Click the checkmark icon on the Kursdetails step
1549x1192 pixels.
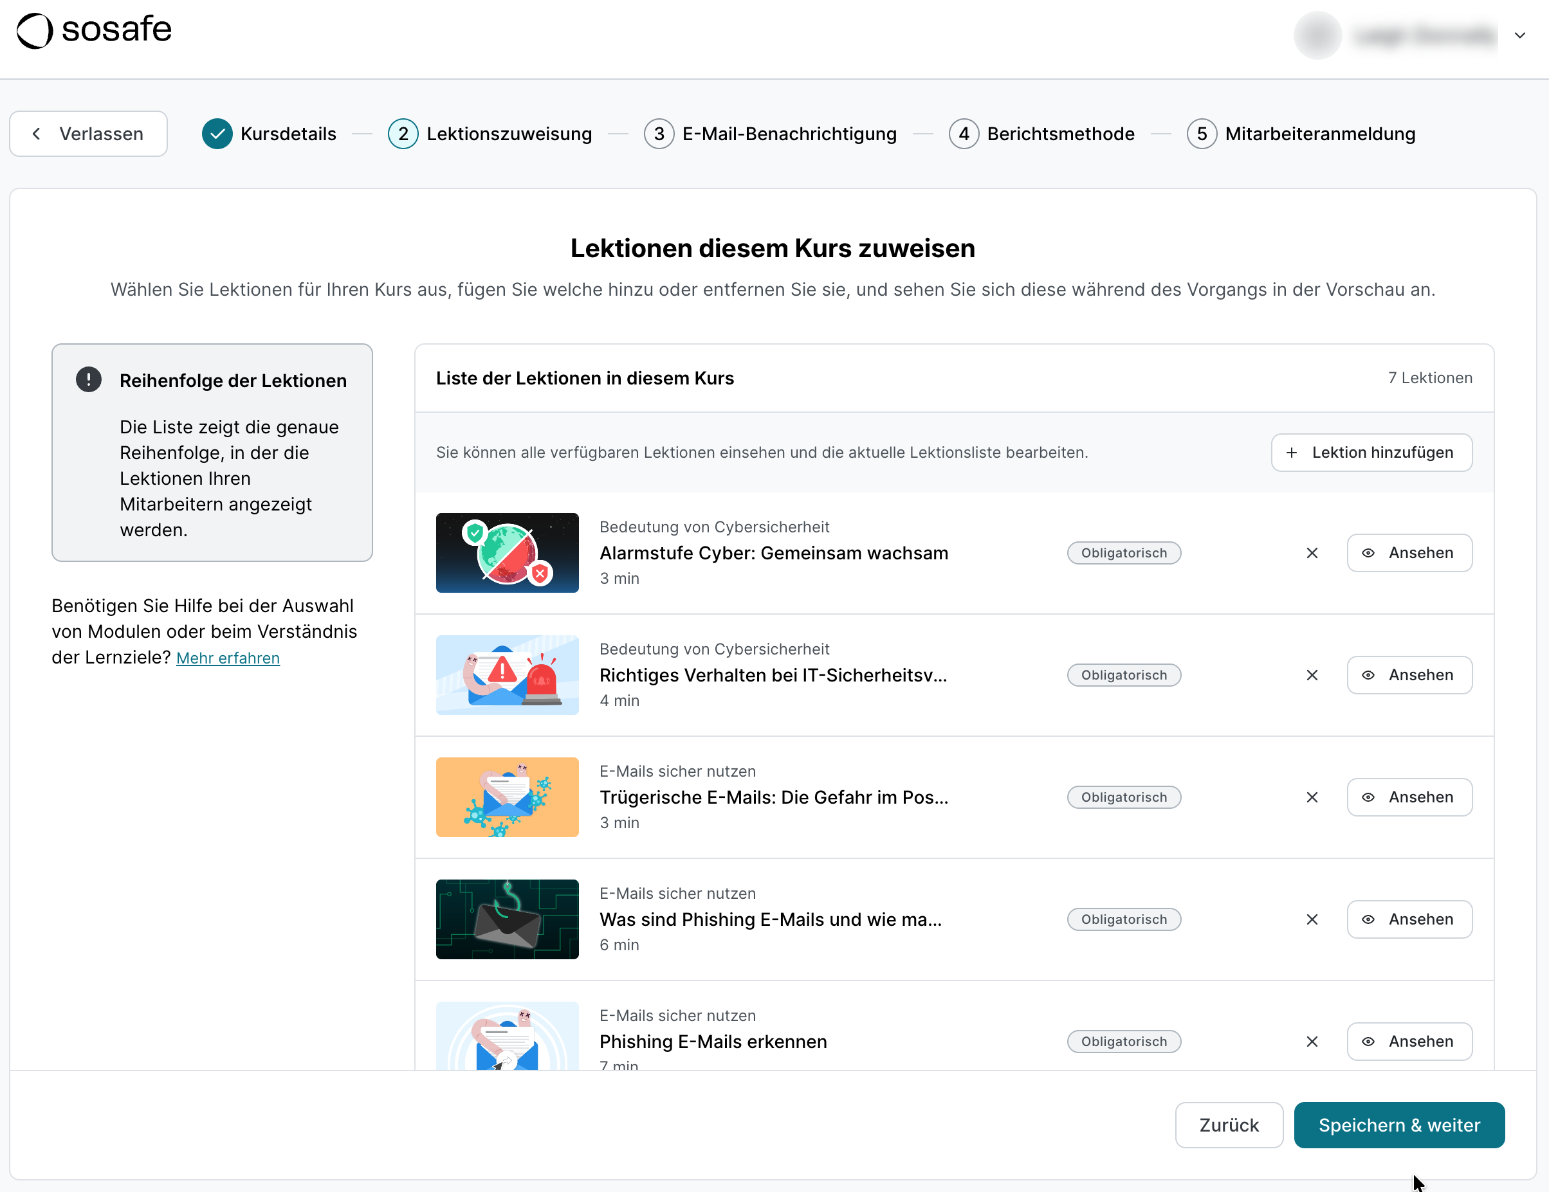click(x=217, y=133)
